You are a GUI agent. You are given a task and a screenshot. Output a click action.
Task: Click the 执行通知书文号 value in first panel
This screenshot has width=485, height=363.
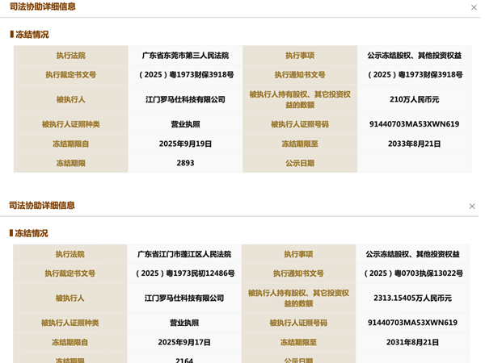414,75
